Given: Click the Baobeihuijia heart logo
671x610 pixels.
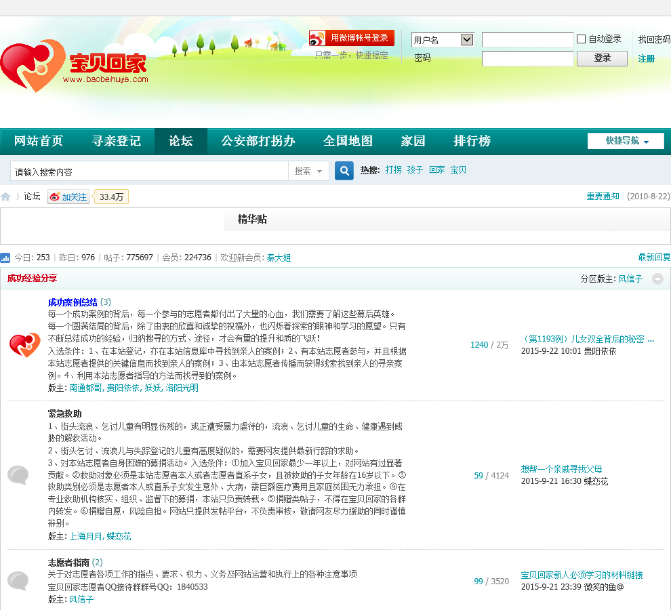Looking at the screenshot, I should click(33, 66).
